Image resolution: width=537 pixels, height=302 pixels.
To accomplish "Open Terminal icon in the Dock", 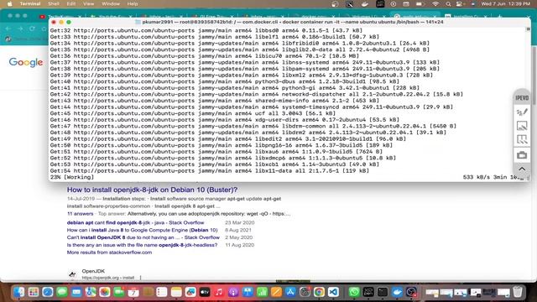I will [x=383, y=292].
